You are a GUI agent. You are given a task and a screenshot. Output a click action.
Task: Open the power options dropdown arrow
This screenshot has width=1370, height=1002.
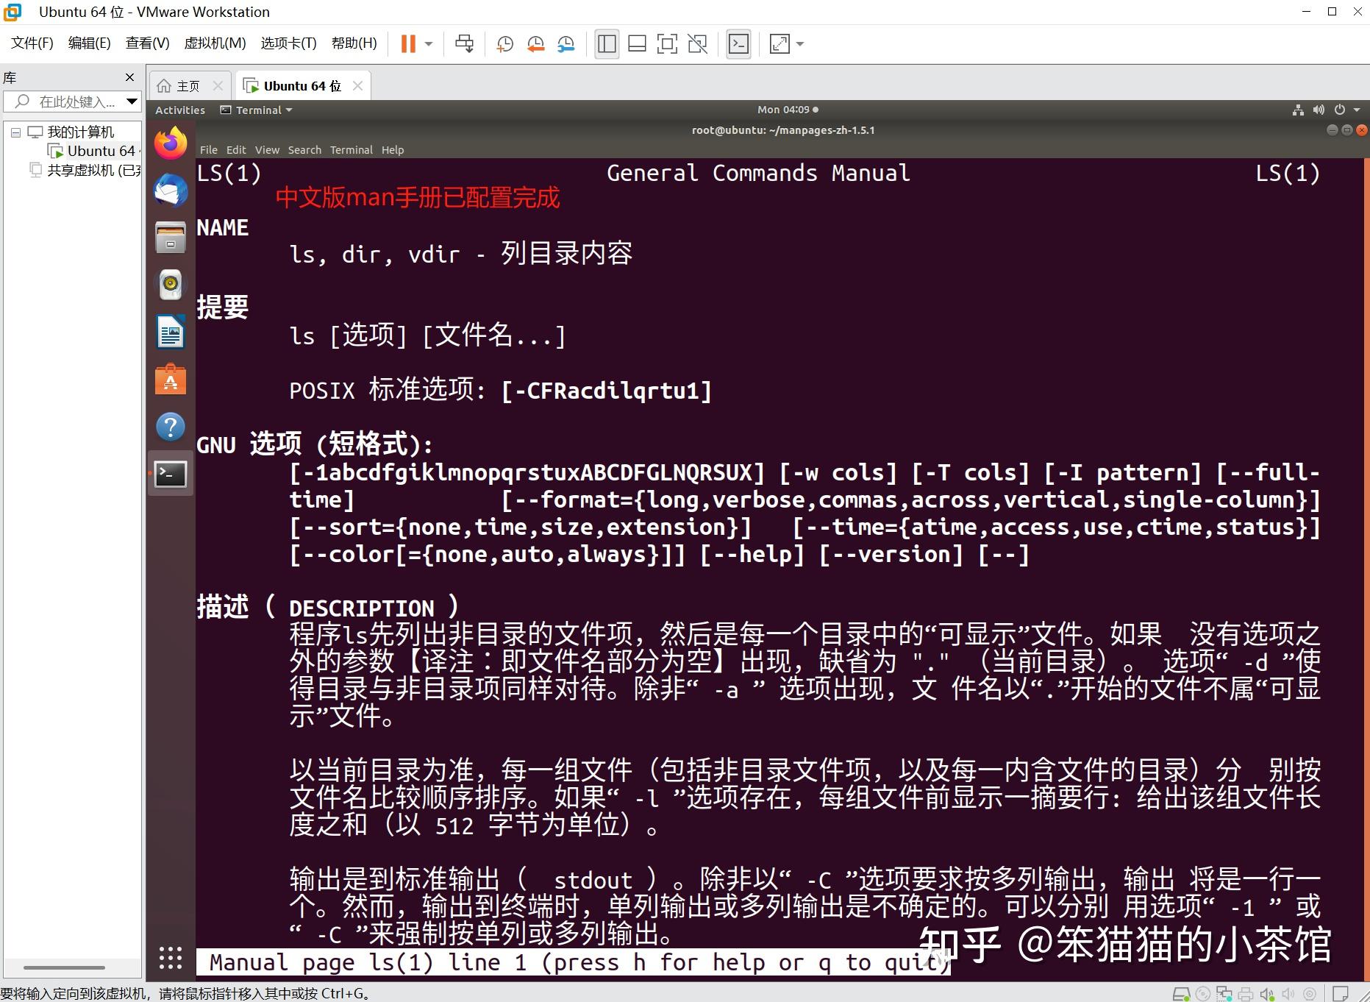coord(429,44)
